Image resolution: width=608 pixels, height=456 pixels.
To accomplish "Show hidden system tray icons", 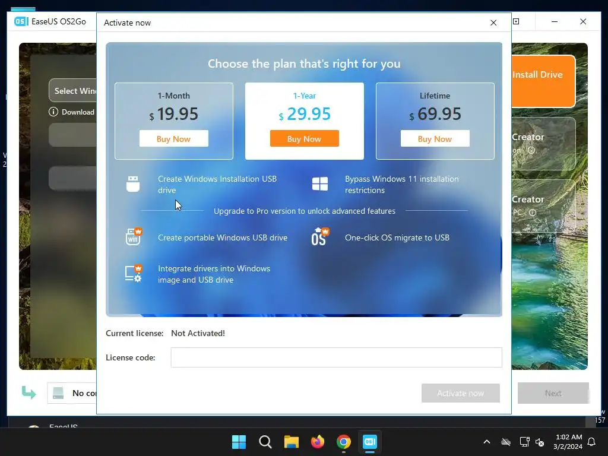I will tap(487, 442).
